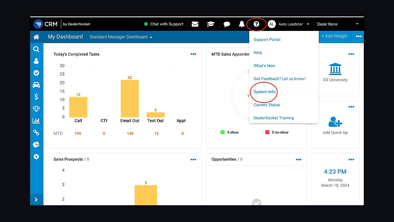This screenshot has width=394, height=222.
Task: Open the chat bubbles icon in top bar
Action: [x=227, y=24]
